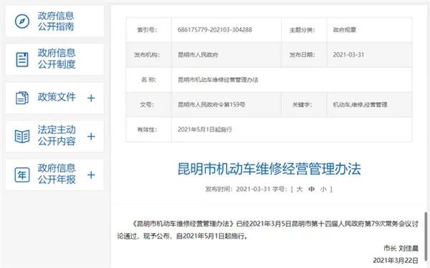Expand 政府信息公开年报 with its plus sign
Image resolution: width=430 pixels, height=268 pixels.
pos(91,175)
